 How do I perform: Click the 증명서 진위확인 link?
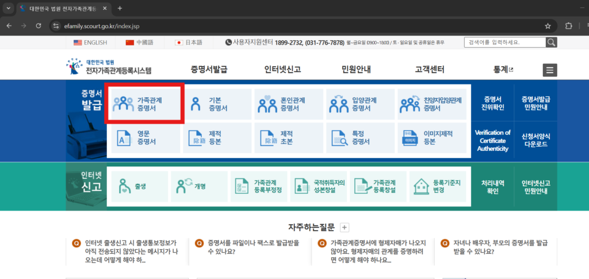tap(492, 103)
